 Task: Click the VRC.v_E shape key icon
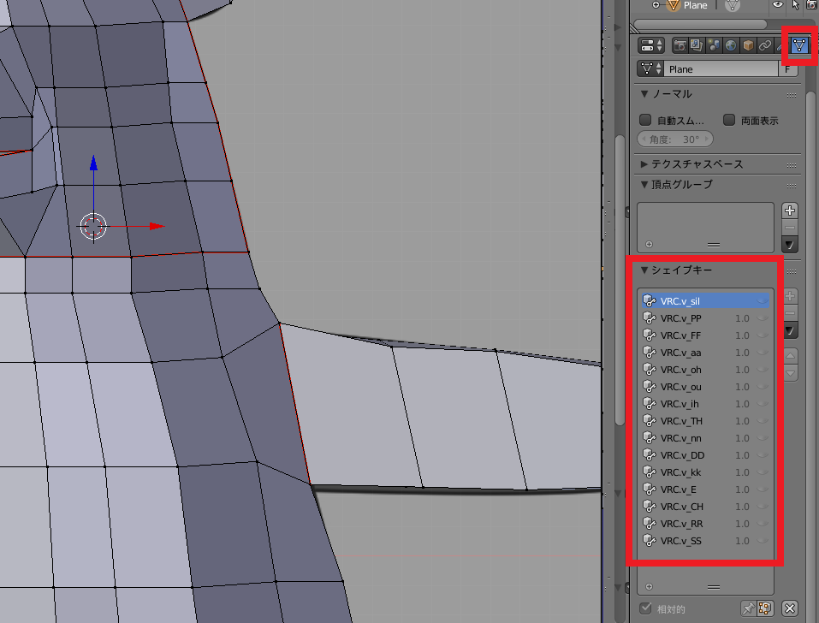pos(650,489)
